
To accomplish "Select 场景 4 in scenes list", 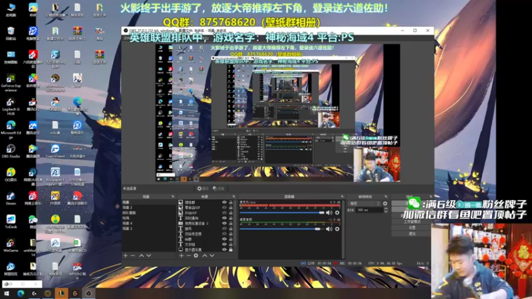I will click(x=148, y=223).
